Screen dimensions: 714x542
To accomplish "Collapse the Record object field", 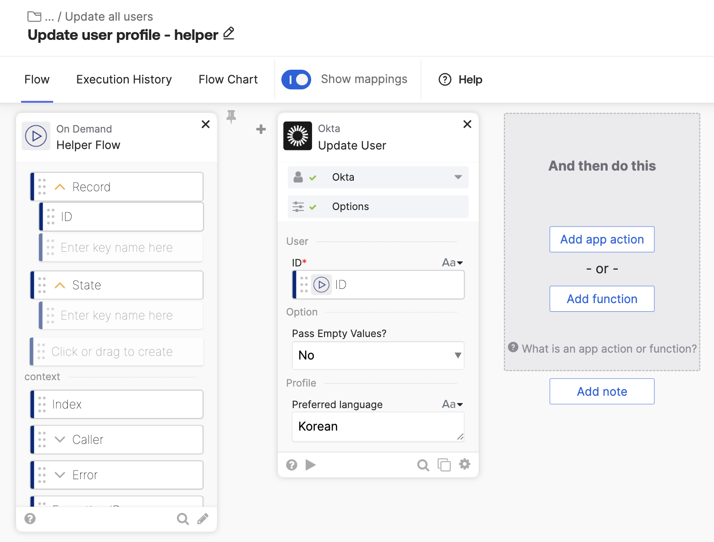I will point(60,187).
